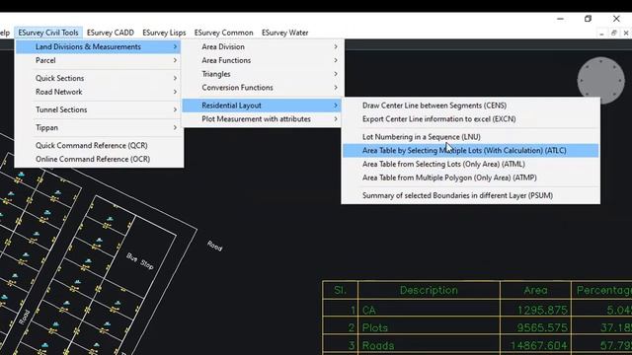
Task: Open the ESurvey Lisps menu
Action: [164, 33]
